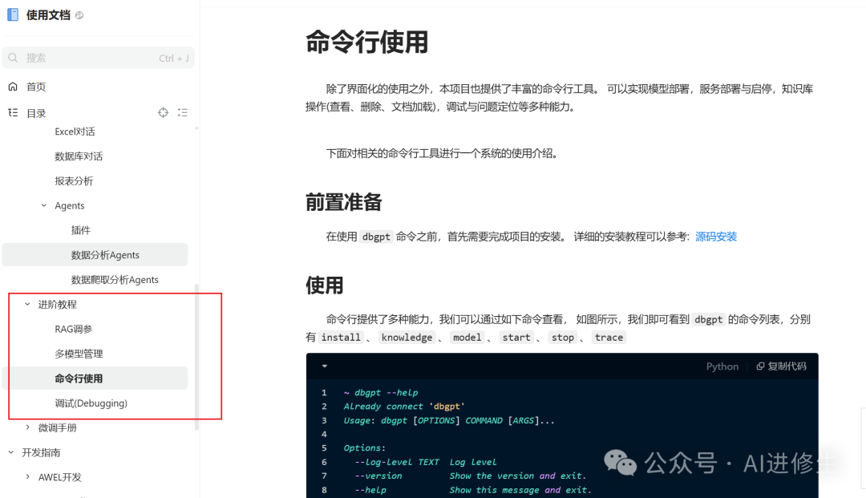Click code line '~ dbgpt --help'
Viewport: 866px width, 498px height.
(x=381, y=393)
